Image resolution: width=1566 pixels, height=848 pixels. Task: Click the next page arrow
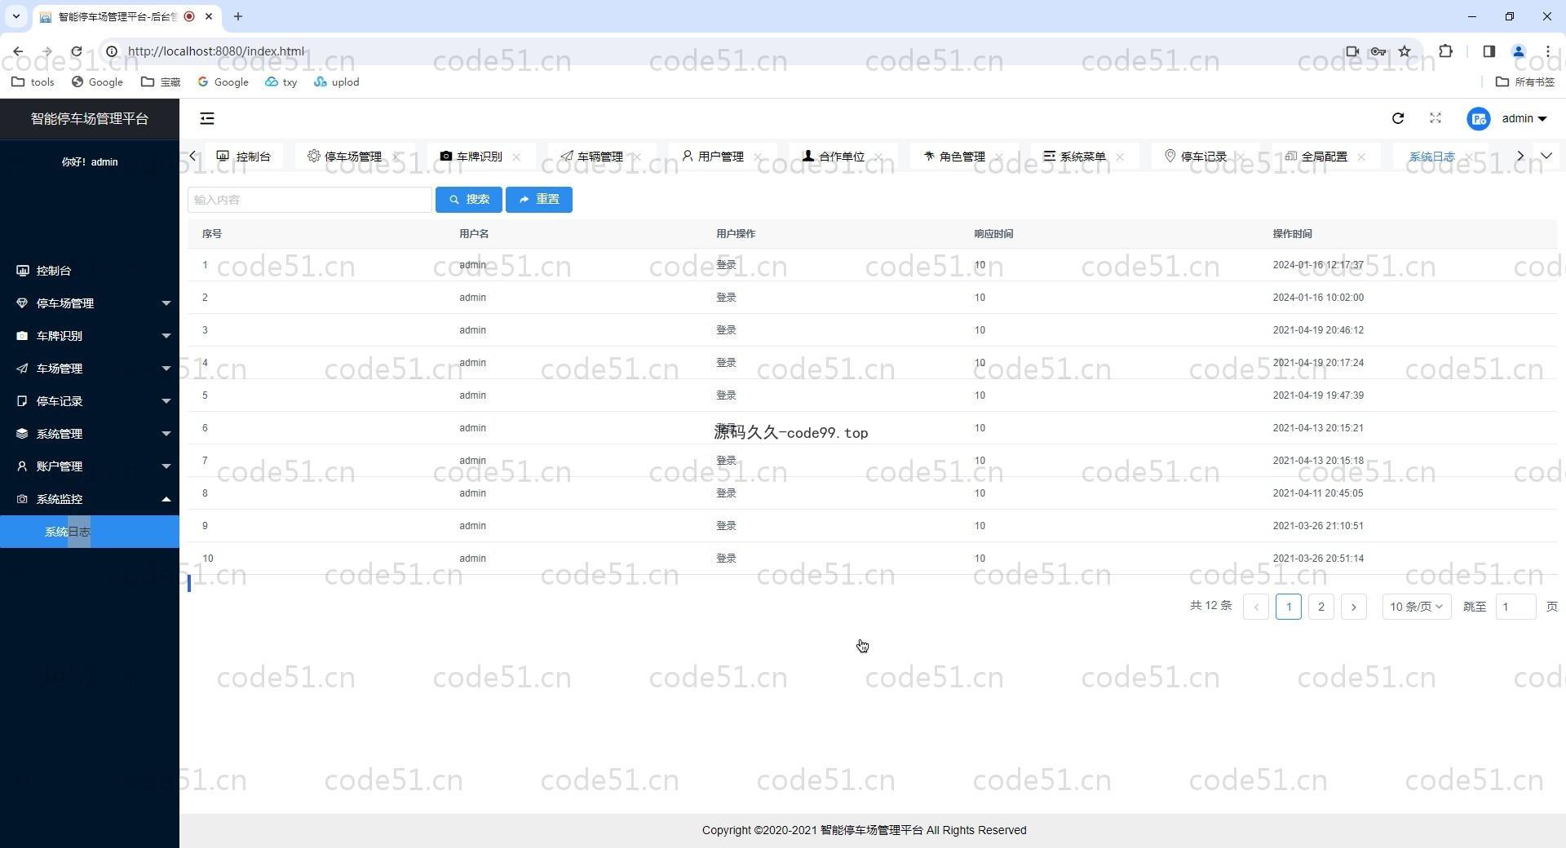pos(1354,607)
